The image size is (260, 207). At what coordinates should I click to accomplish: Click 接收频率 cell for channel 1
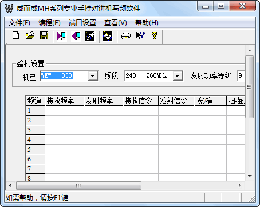pyautogui.click(x=64, y=110)
